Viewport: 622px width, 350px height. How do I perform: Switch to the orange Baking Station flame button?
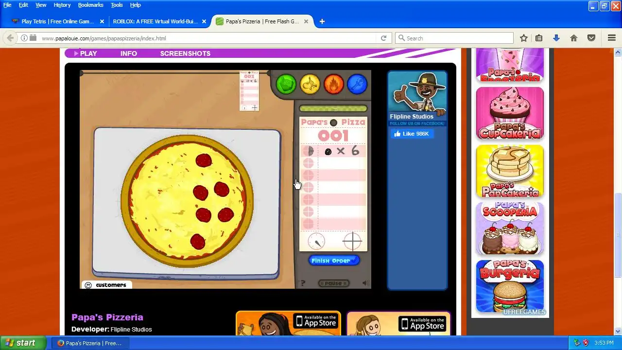tap(333, 84)
